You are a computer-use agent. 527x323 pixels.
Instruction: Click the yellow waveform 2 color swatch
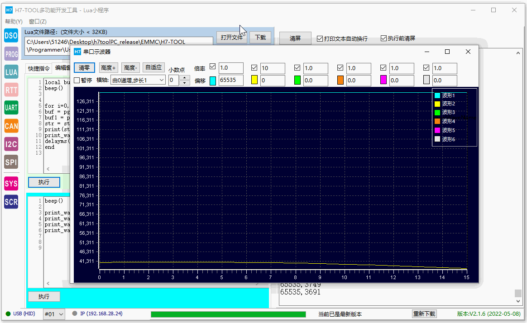click(254, 80)
